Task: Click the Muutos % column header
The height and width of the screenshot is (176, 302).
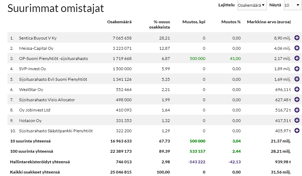Action: 231,22
